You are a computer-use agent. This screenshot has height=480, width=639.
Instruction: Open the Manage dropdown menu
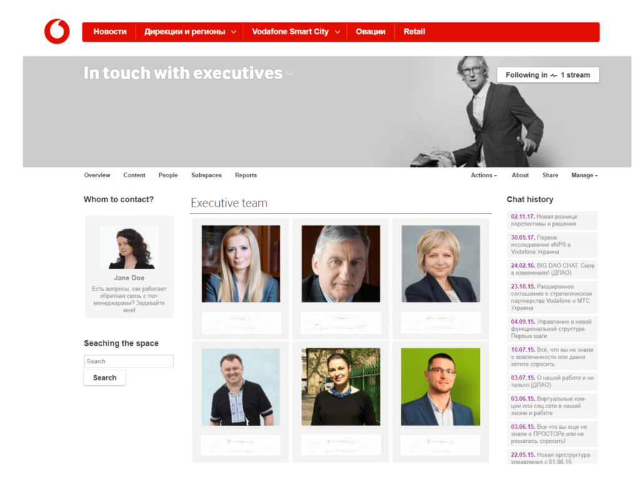pos(584,175)
